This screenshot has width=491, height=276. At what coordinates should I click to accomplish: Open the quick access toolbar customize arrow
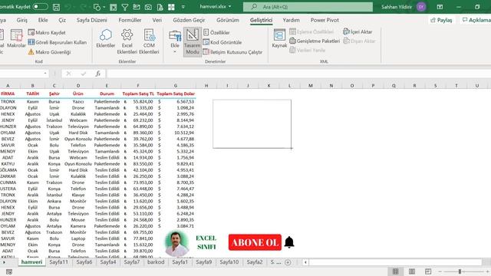(x=183, y=7)
